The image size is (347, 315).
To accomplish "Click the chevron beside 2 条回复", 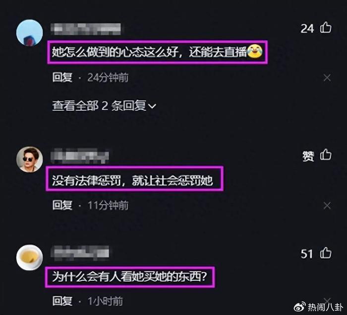I will click(152, 106).
